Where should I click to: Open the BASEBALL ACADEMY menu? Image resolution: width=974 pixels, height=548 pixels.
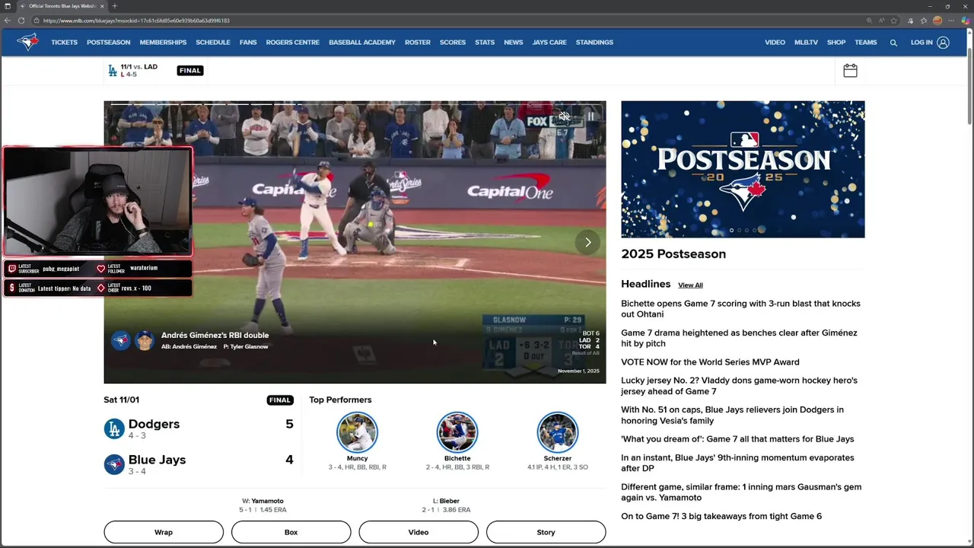click(x=362, y=43)
